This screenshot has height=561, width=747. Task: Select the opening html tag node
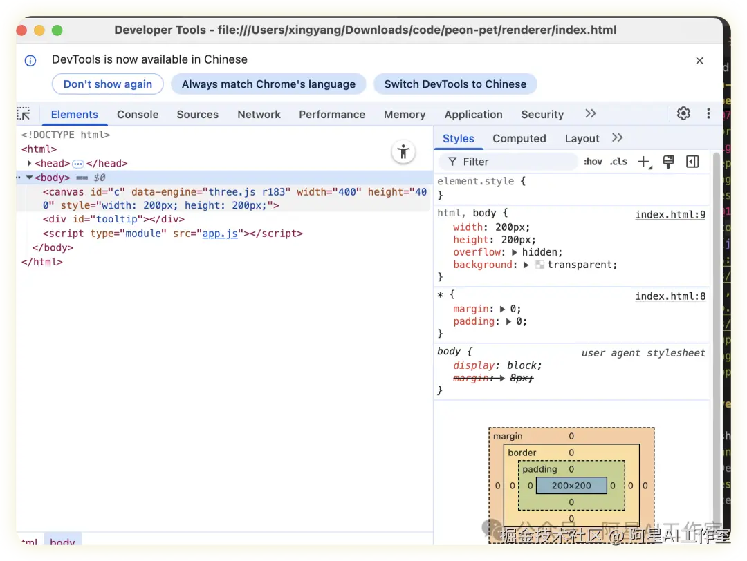39,149
